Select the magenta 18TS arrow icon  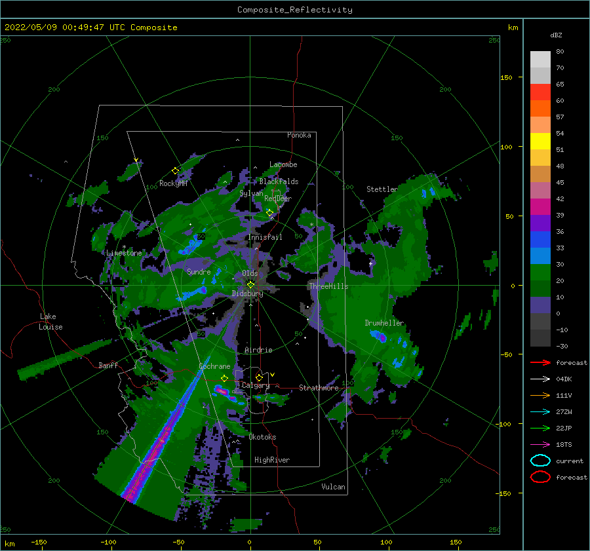pyautogui.click(x=540, y=445)
